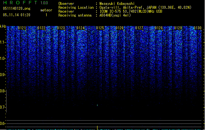This screenshot has width=205, height=130.
Task: Click the meteor count value 1
Action: (x=46, y=15)
